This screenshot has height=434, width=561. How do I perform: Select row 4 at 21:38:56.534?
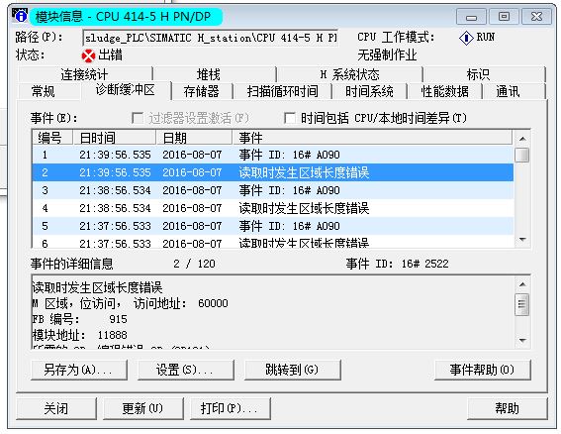click(273, 208)
